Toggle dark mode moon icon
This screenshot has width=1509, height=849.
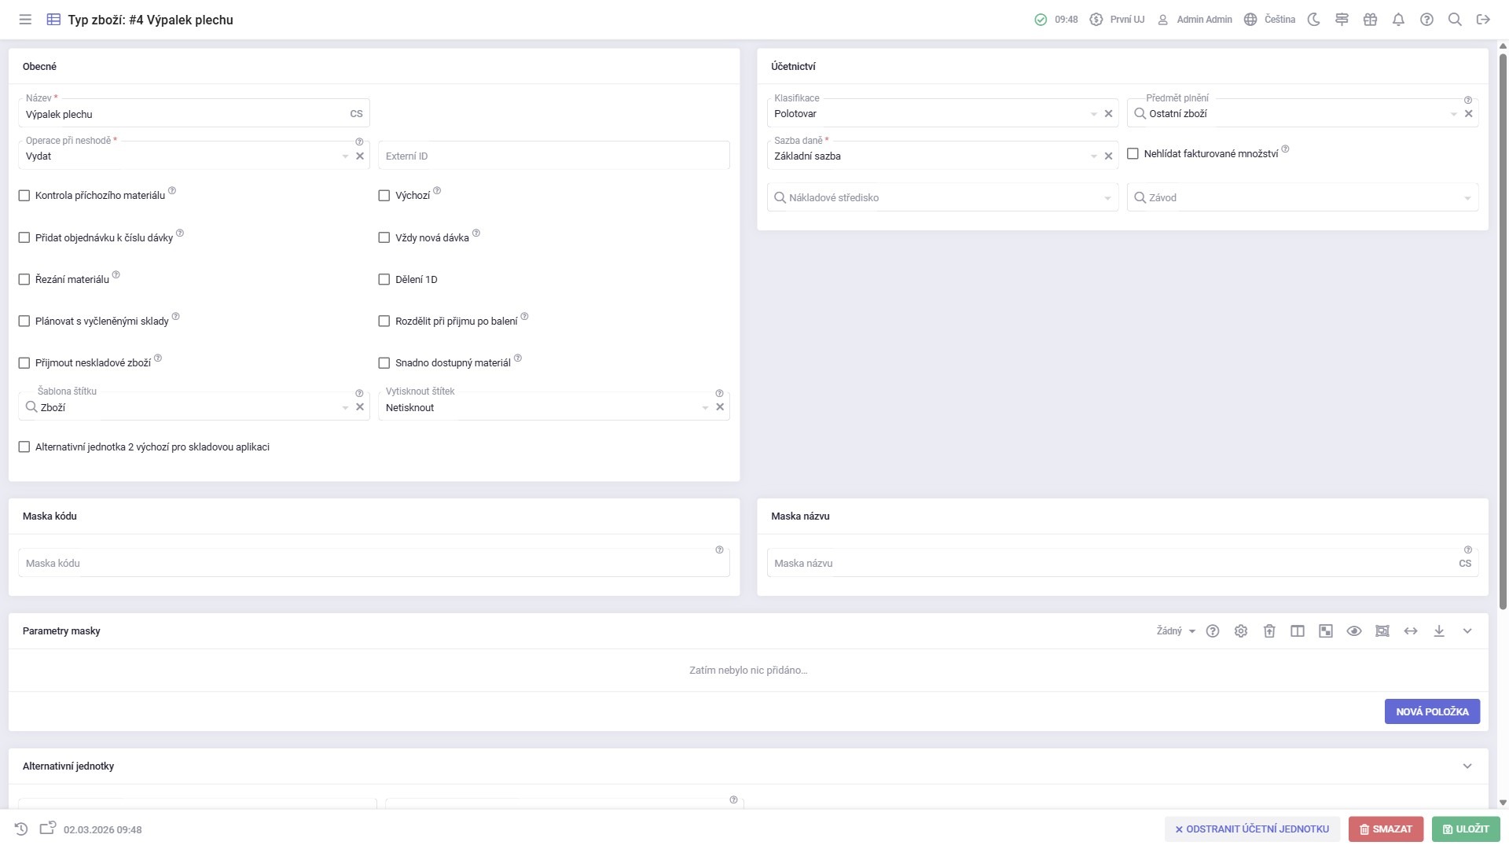tap(1313, 20)
